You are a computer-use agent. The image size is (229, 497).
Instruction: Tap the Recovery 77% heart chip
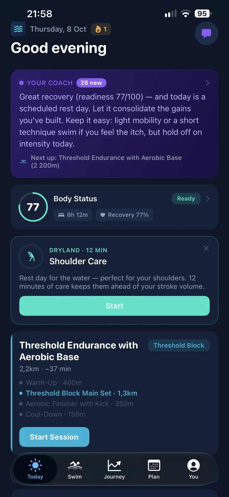124,215
